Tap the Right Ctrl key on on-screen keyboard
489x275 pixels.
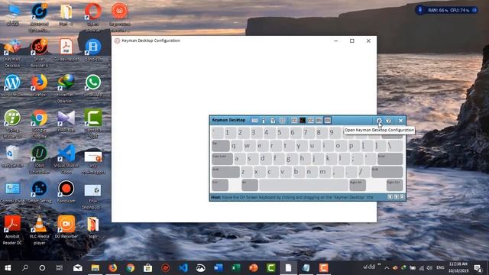pos(394,185)
